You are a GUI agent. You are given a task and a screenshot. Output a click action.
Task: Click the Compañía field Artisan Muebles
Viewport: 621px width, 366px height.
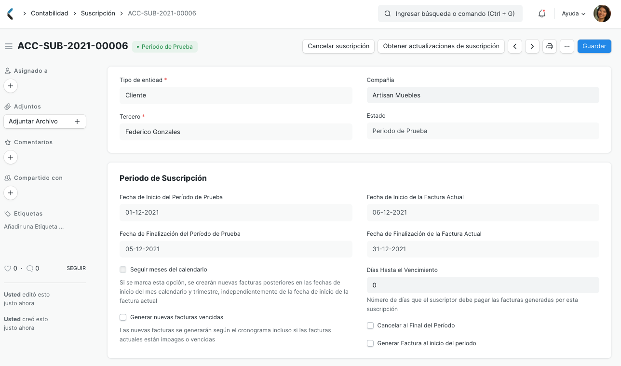pyautogui.click(x=483, y=95)
